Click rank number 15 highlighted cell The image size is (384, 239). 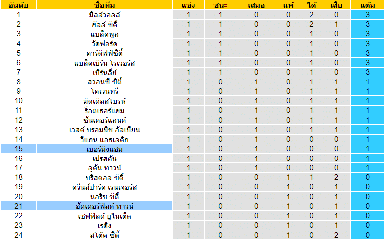click(18, 149)
